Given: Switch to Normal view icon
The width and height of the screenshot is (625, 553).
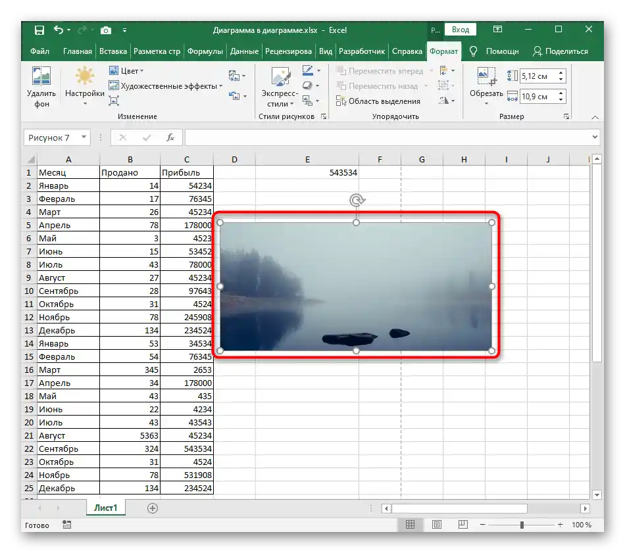Looking at the screenshot, I should tap(410, 524).
